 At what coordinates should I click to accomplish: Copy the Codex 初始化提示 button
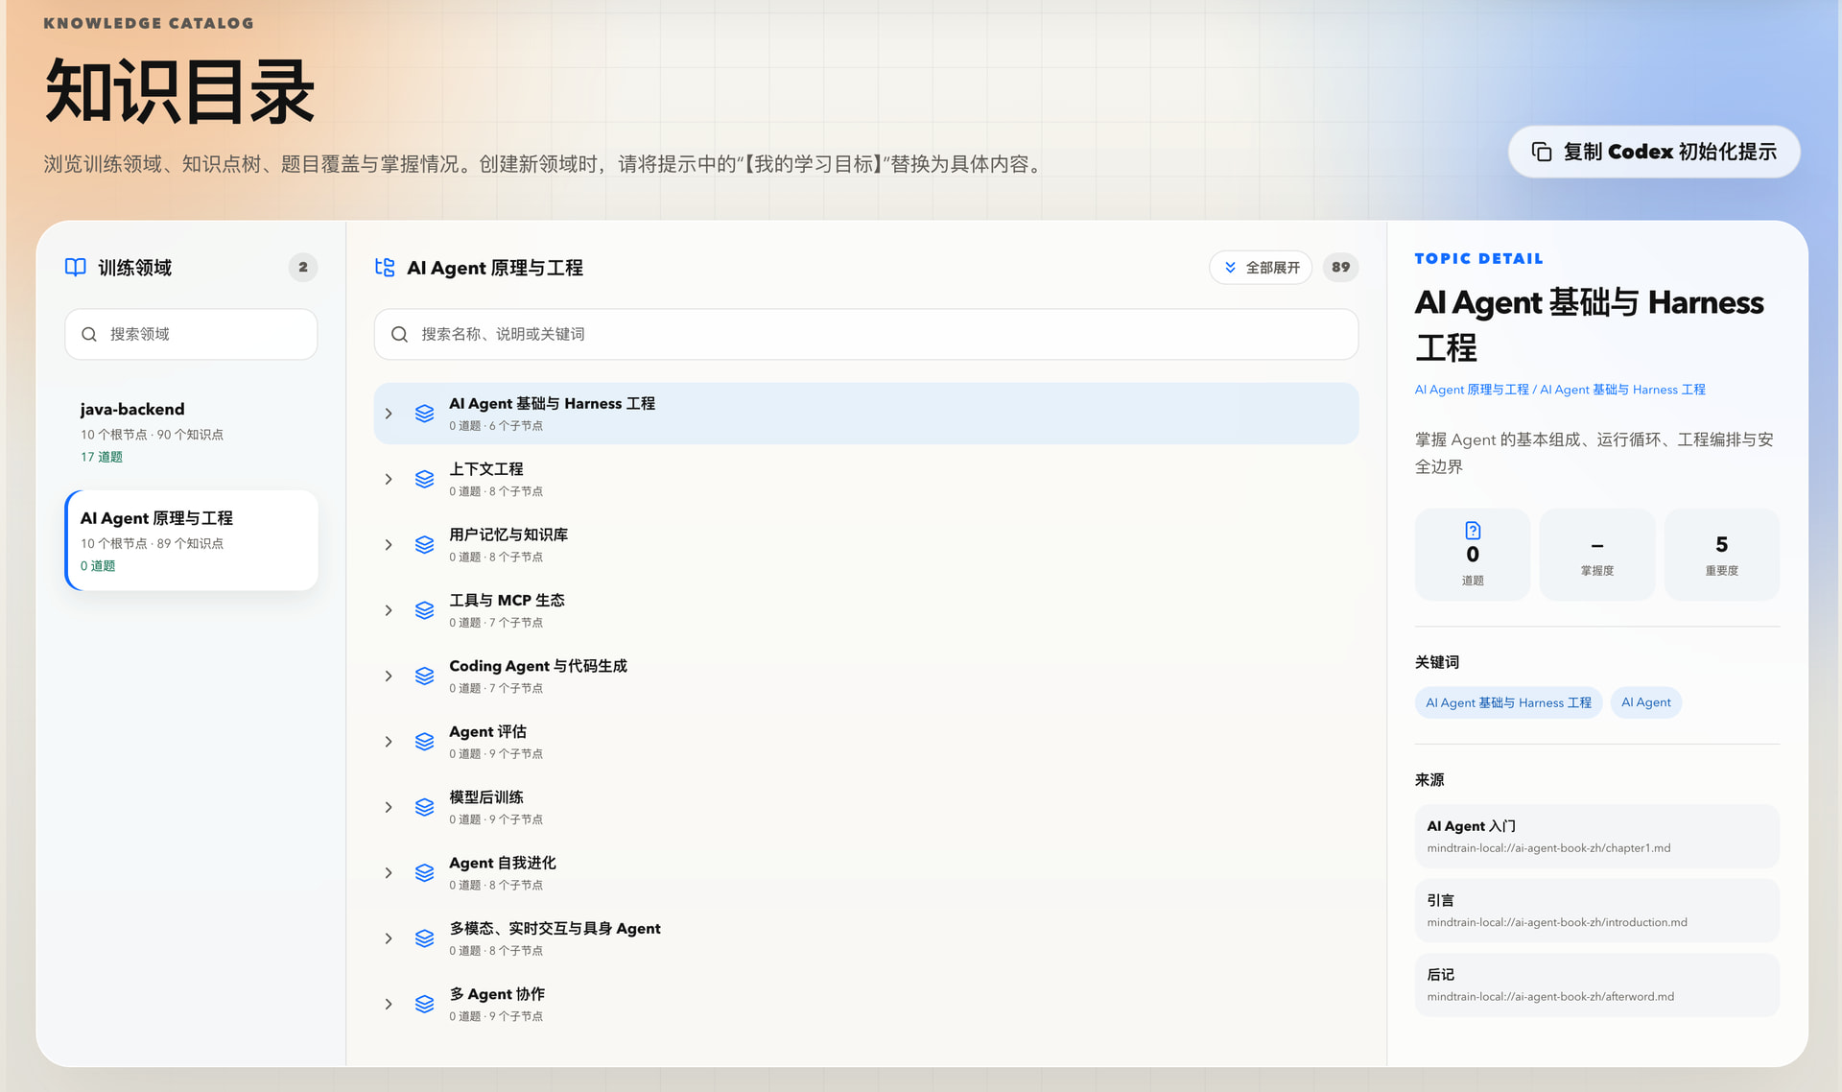1654,152
